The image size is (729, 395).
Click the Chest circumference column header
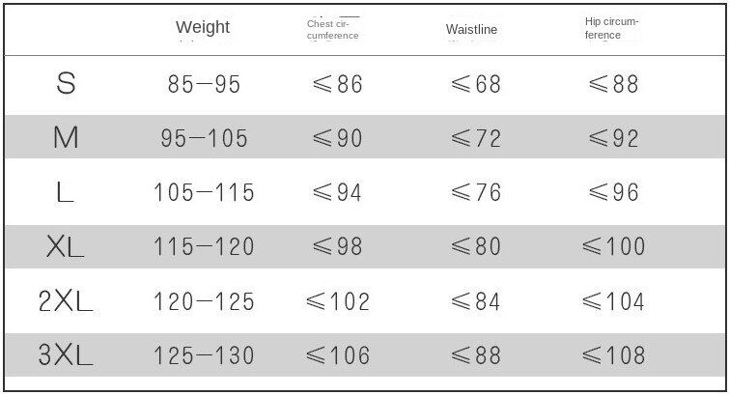pos(333,29)
